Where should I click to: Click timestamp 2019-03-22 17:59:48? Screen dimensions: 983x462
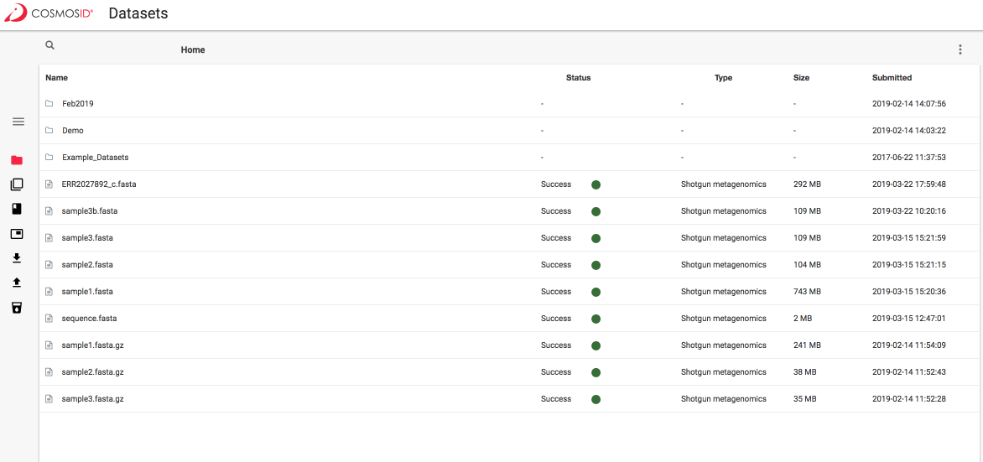point(909,184)
